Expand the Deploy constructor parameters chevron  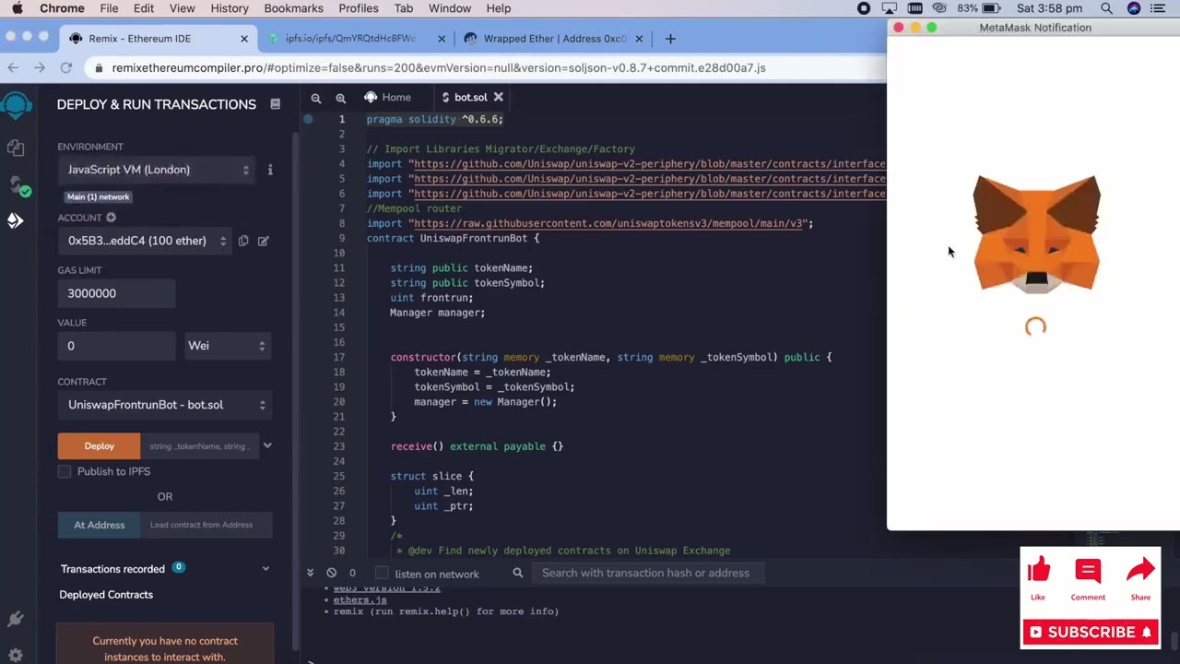click(x=267, y=445)
